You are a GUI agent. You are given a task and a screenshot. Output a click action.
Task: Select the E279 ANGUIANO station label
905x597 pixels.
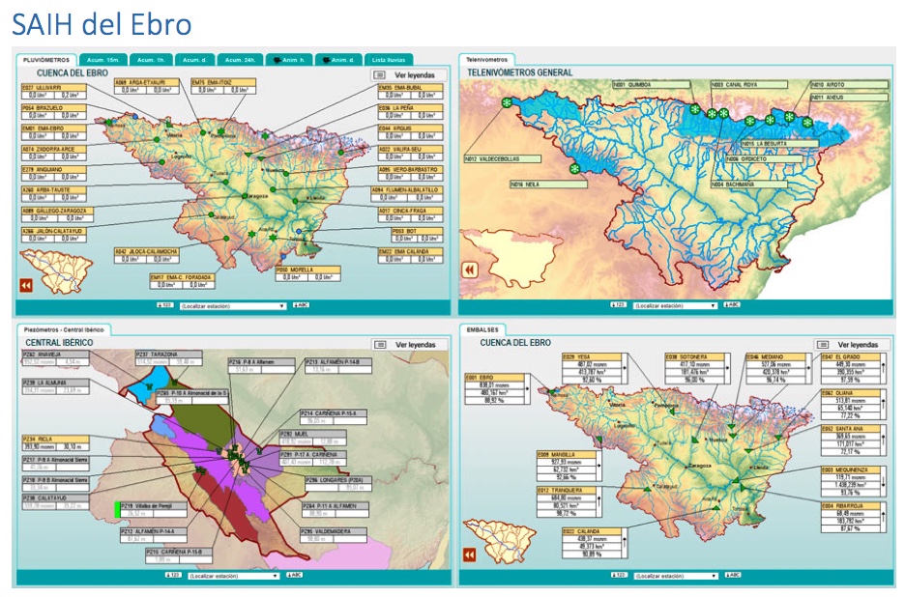pyautogui.click(x=54, y=170)
